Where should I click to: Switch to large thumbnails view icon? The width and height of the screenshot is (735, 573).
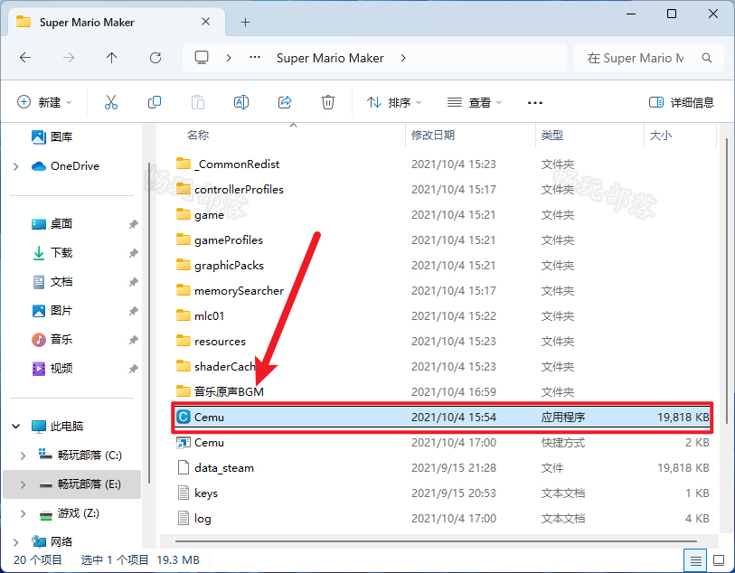click(719, 559)
